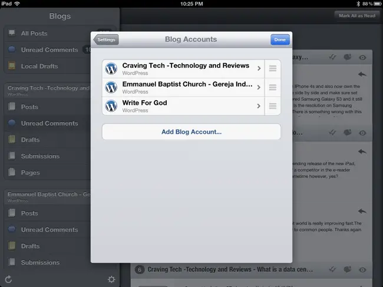Toggle eye icon on second comment header

(x=362, y=133)
